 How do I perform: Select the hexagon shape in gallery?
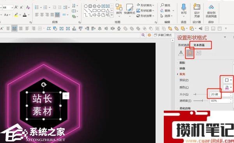coord(86,6)
